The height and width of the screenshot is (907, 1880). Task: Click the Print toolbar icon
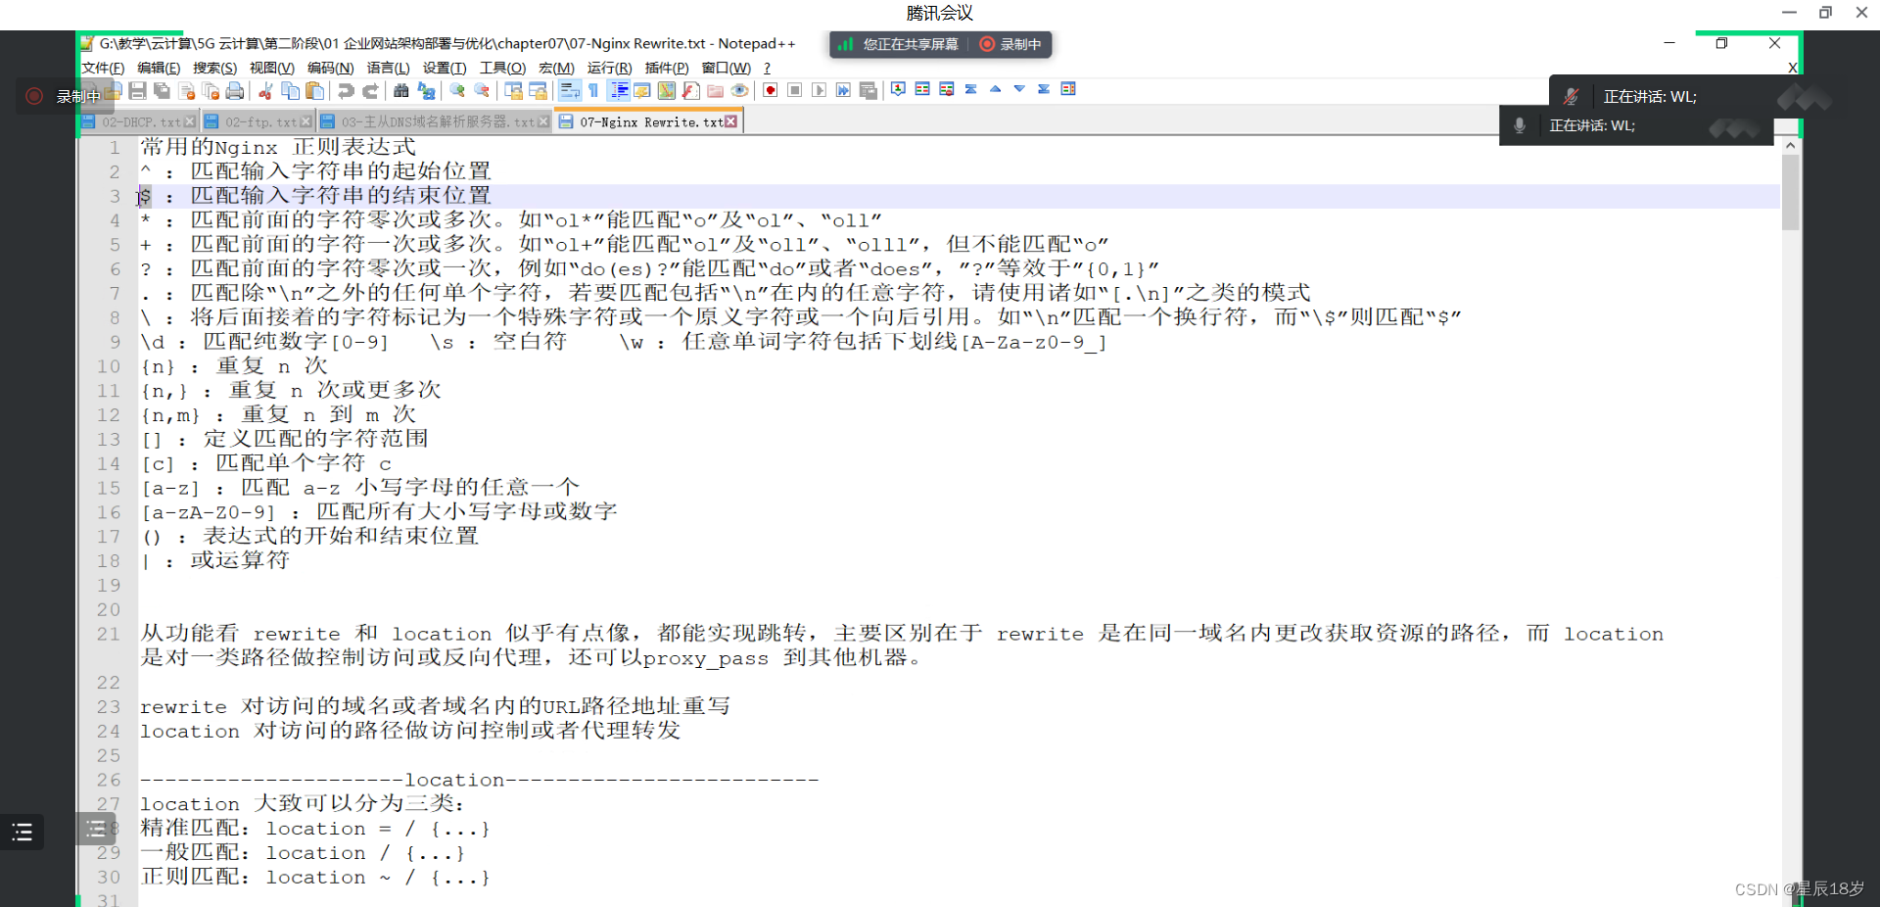[235, 89]
